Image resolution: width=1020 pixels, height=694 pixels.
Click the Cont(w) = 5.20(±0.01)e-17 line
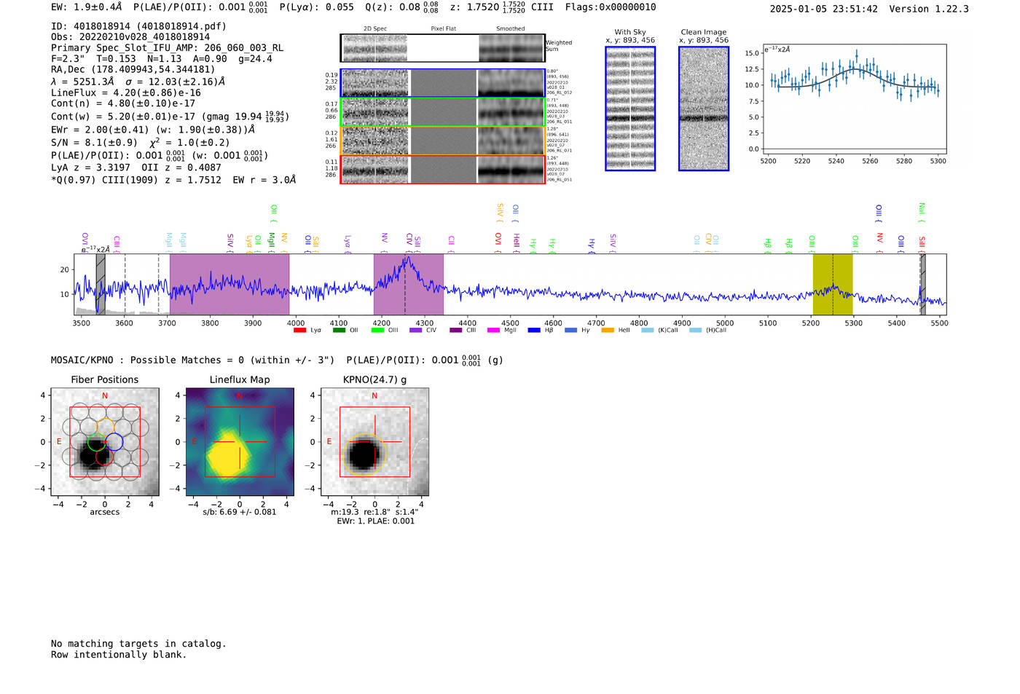coord(170,117)
